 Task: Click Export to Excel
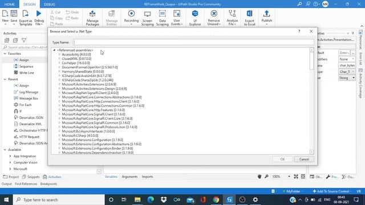[250, 18]
